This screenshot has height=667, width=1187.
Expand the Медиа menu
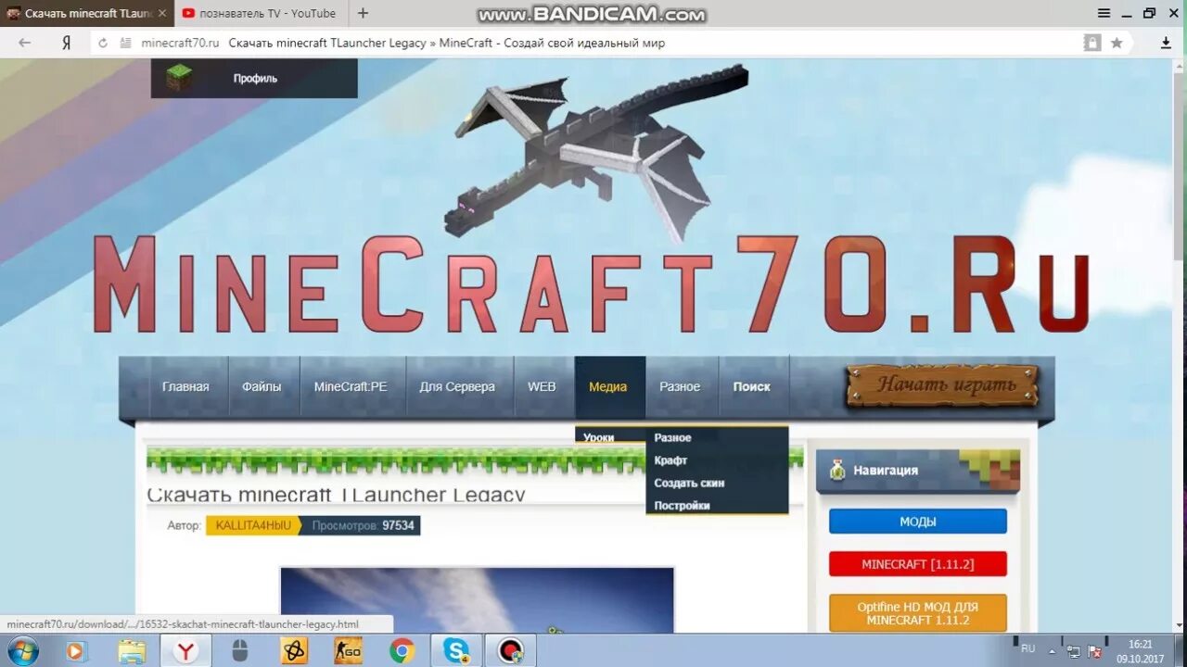tap(608, 387)
